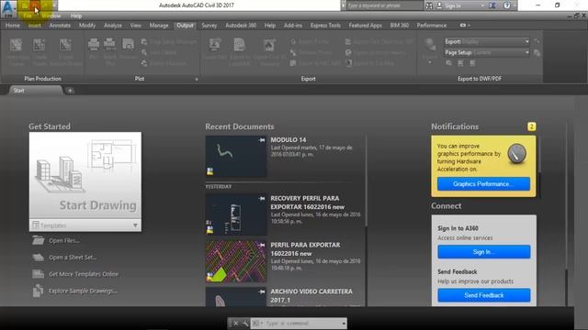Open Plotter Manager in Plot panel
This screenshot has width=588, height=330.
pos(164,63)
